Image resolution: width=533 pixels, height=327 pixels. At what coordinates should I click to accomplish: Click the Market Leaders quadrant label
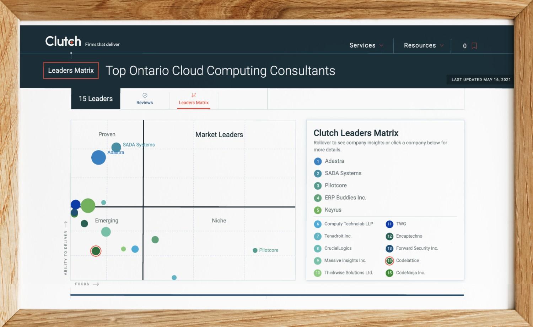(219, 135)
